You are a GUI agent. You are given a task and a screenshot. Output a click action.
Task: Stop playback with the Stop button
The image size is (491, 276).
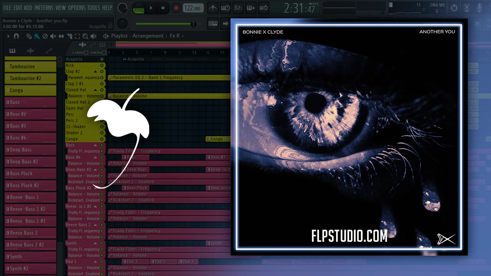tap(163, 8)
